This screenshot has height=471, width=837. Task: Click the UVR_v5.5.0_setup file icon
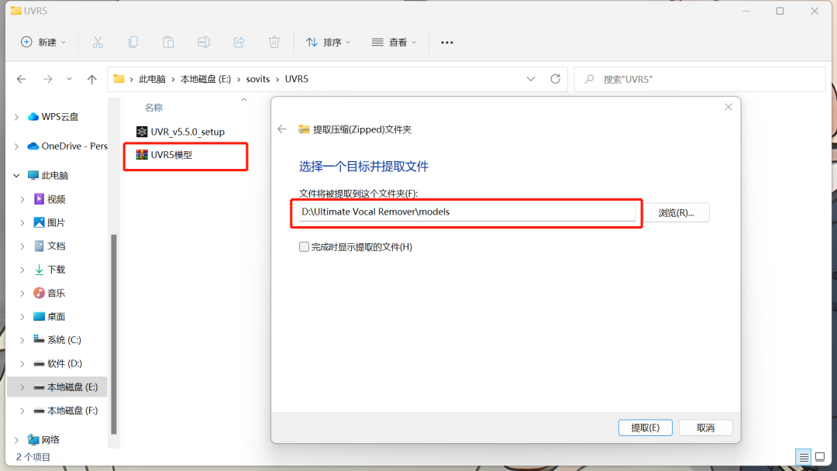coord(142,132)
